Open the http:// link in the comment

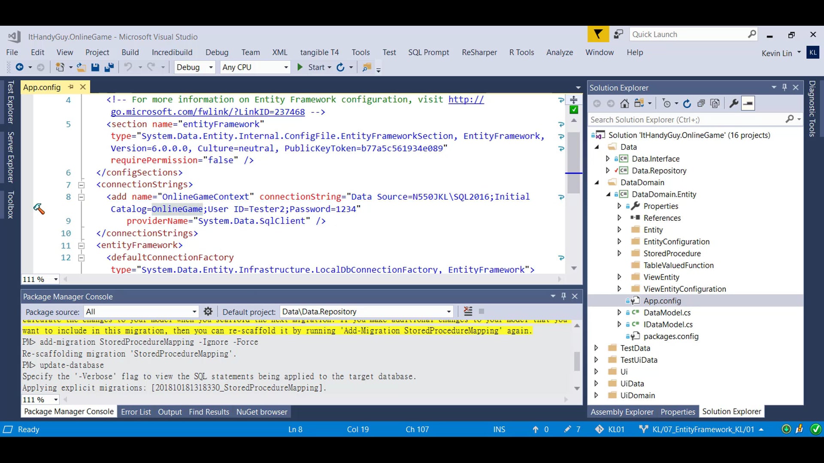point(466,99)
